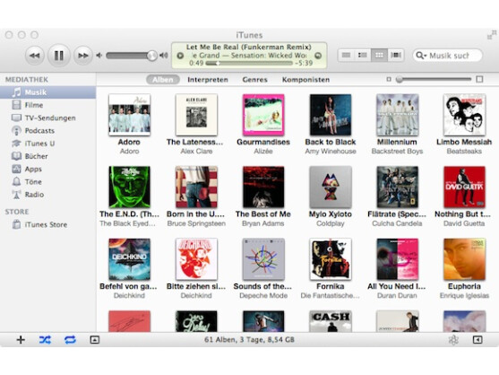Open Apps in the sidebar

point(47,169)
